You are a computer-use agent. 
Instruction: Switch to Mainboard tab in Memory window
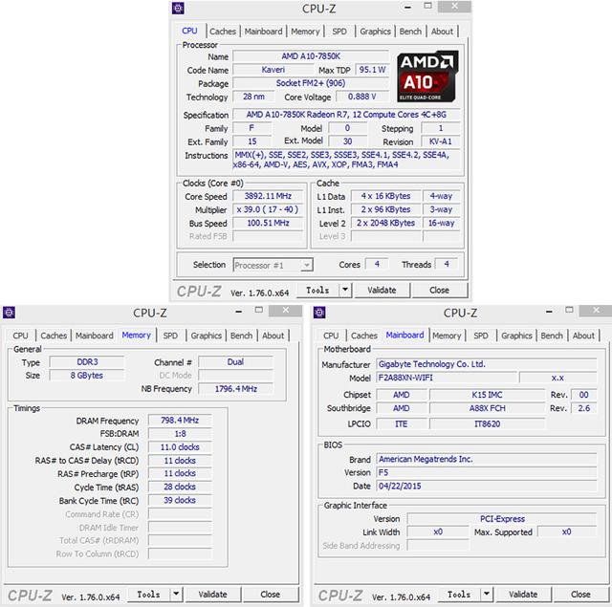94,336
